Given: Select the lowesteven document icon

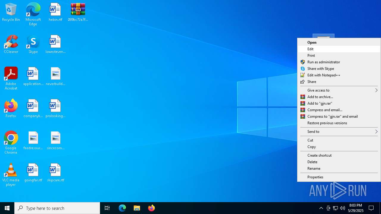Looking at the screenshot, I should 55,45.
